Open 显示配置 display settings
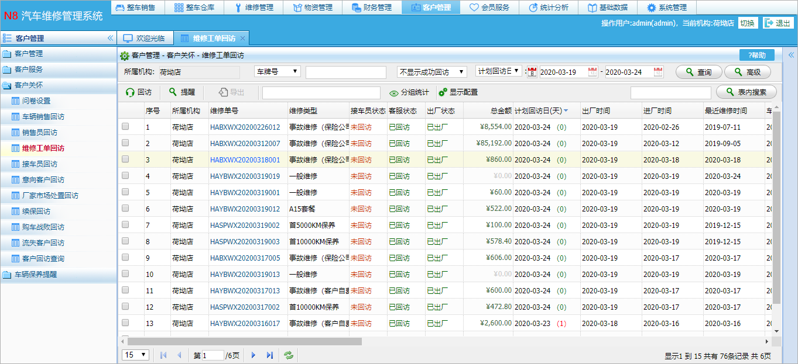The image size is (798, 364). pos(458,92)
